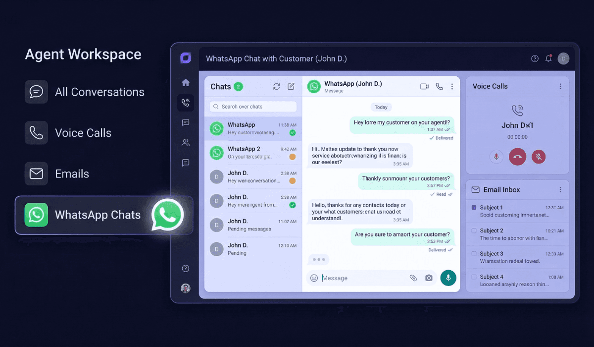The image size is (594, 347).
Task: End the call with John D.
Action: click(517, 157)
